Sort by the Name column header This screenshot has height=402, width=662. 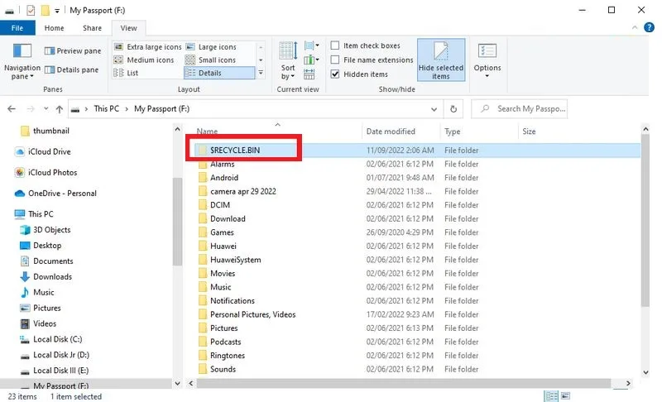[x=207, y=132]
